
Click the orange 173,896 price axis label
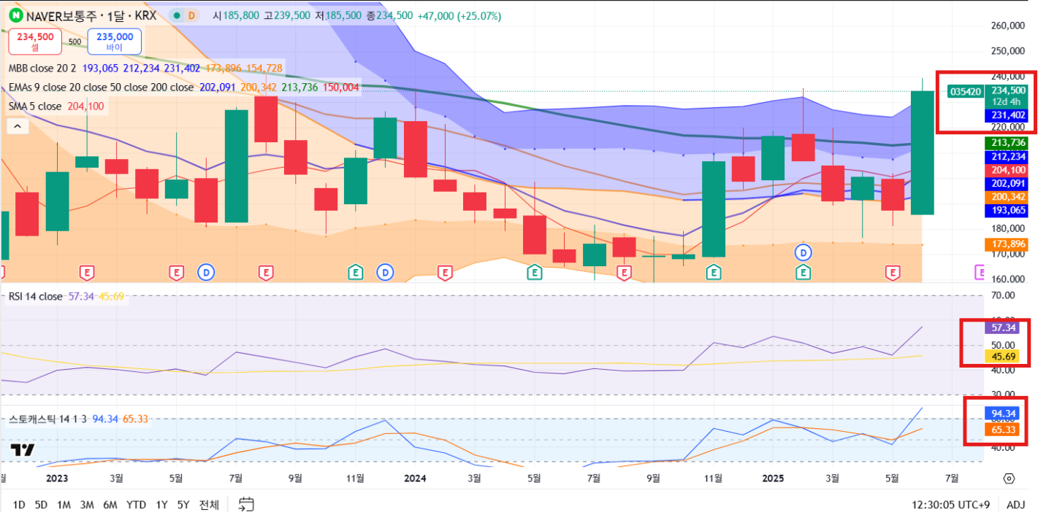(x=1007, y=244)
